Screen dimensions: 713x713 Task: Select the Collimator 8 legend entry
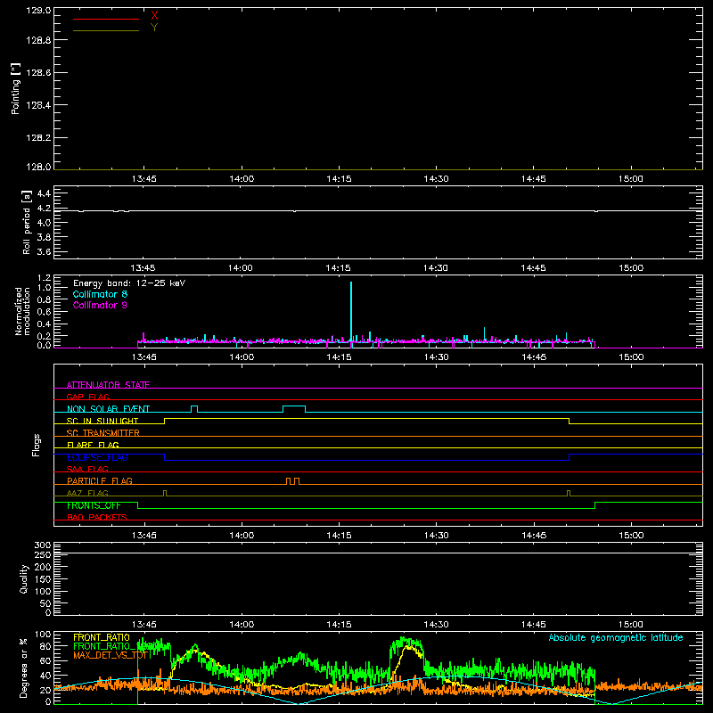(x=100, y=294)
